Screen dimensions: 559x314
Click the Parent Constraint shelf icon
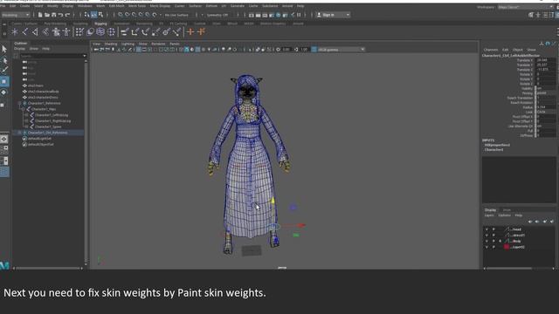tap(124, 32)
